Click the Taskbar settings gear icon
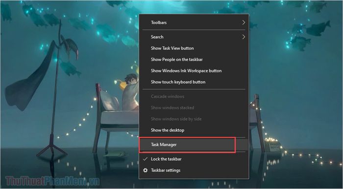The width and height of the screenshot is (343, 189). [x=145, y=170]
